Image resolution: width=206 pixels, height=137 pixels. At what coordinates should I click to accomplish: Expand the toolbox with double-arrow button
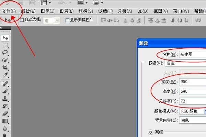pos(1,28)
